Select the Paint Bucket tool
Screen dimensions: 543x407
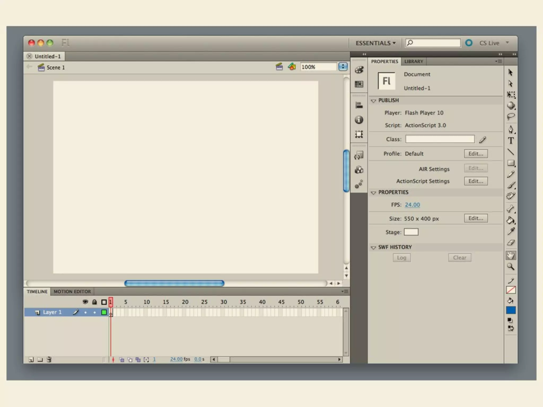(x=511, y=220)
